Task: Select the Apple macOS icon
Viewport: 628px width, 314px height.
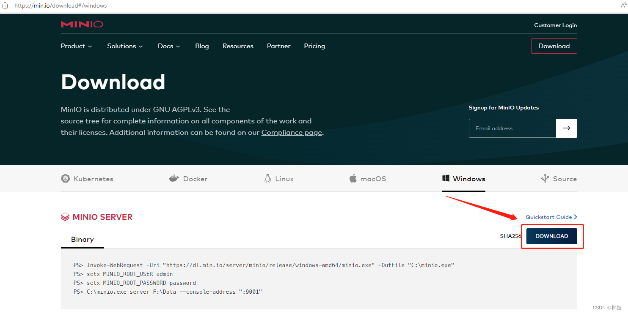Action: 353,178
